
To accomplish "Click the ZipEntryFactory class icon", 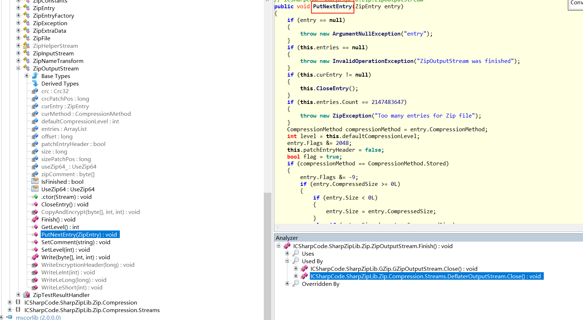I will [x=27, y=15].
